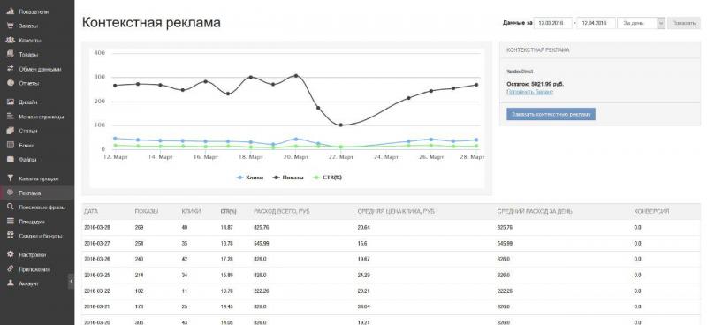Open the Дизайн picture icon
Image resolution: width=707 pixels, height=325 pixels.
(x=10, y=102)
